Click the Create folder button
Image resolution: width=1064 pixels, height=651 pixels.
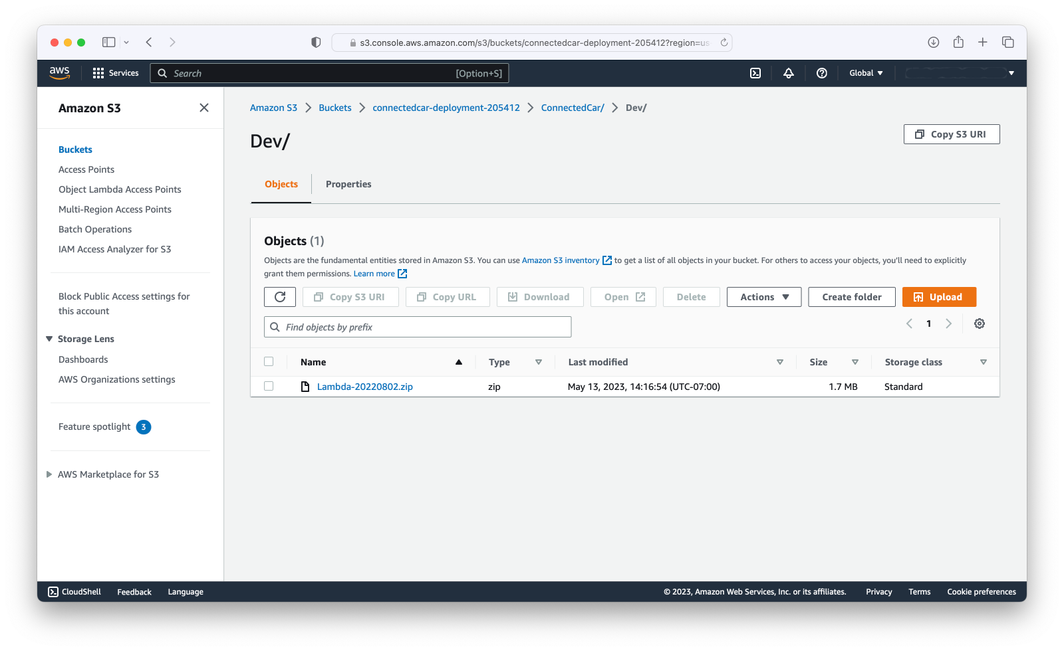pyautogui.click(x=852, y=297)
